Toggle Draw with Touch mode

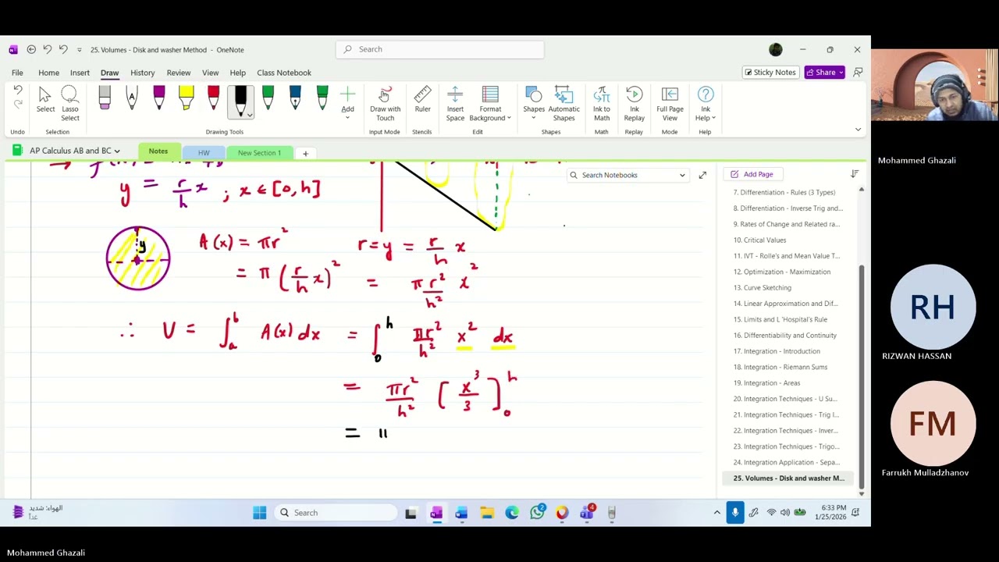click(x=385, y=104)
